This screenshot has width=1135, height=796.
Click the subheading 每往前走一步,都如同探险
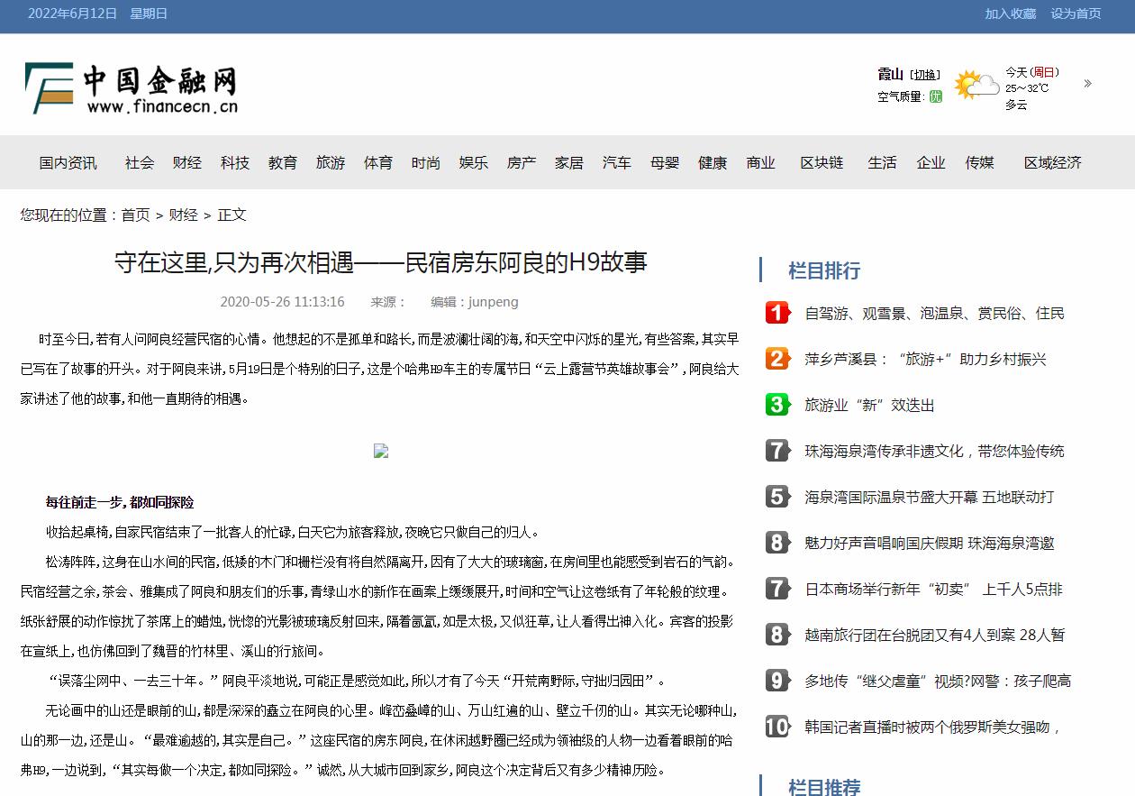click(120, 502)
